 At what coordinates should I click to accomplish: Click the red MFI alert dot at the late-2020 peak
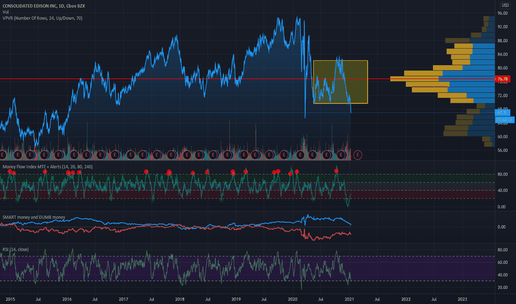336,171
